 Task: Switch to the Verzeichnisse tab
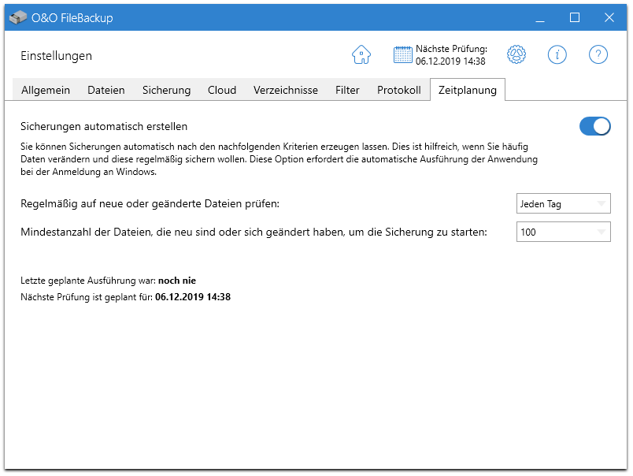pos(286,90)
